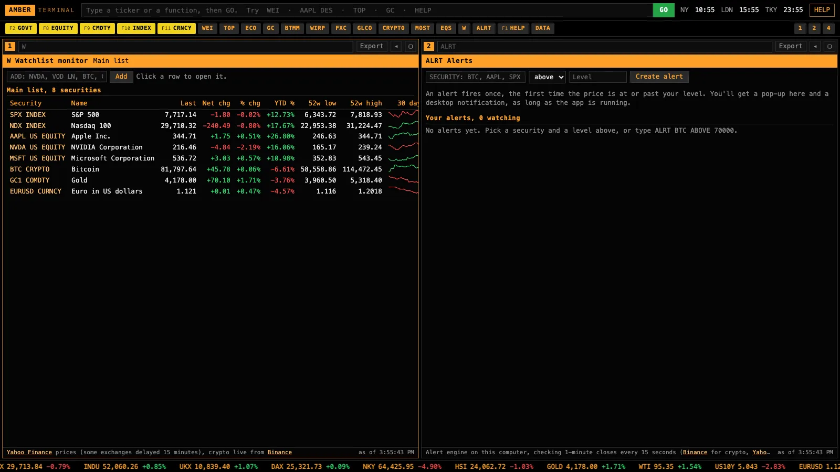
Task: Open the F8 EQUITY function key
Action: [x=58, y=28]
